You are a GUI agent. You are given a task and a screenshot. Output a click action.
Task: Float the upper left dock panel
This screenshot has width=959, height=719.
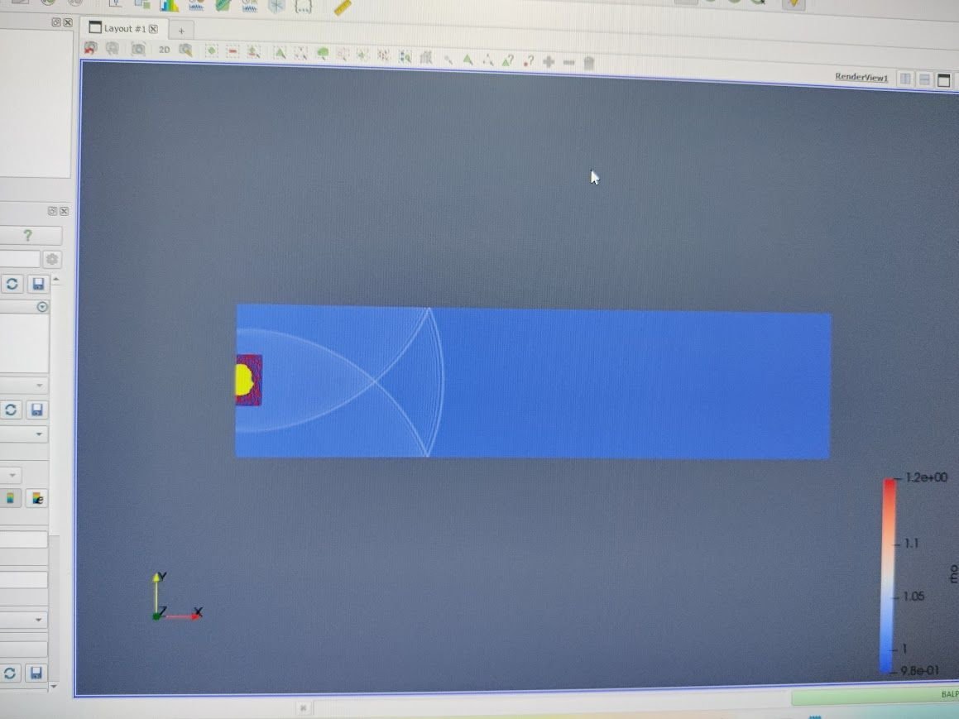55,22
